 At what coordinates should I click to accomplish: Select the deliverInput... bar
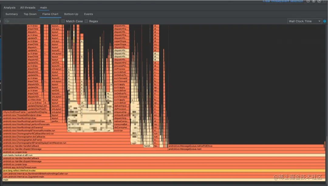click(121, 106)
